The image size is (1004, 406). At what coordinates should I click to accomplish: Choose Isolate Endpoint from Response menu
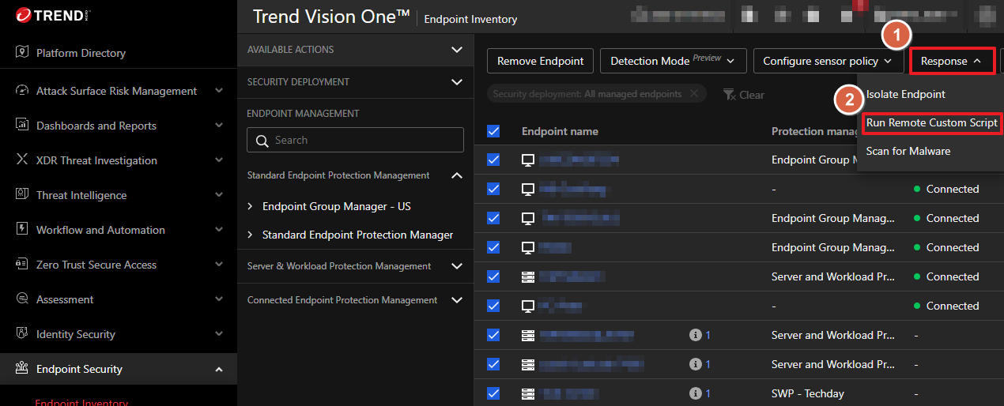[905, 94]
